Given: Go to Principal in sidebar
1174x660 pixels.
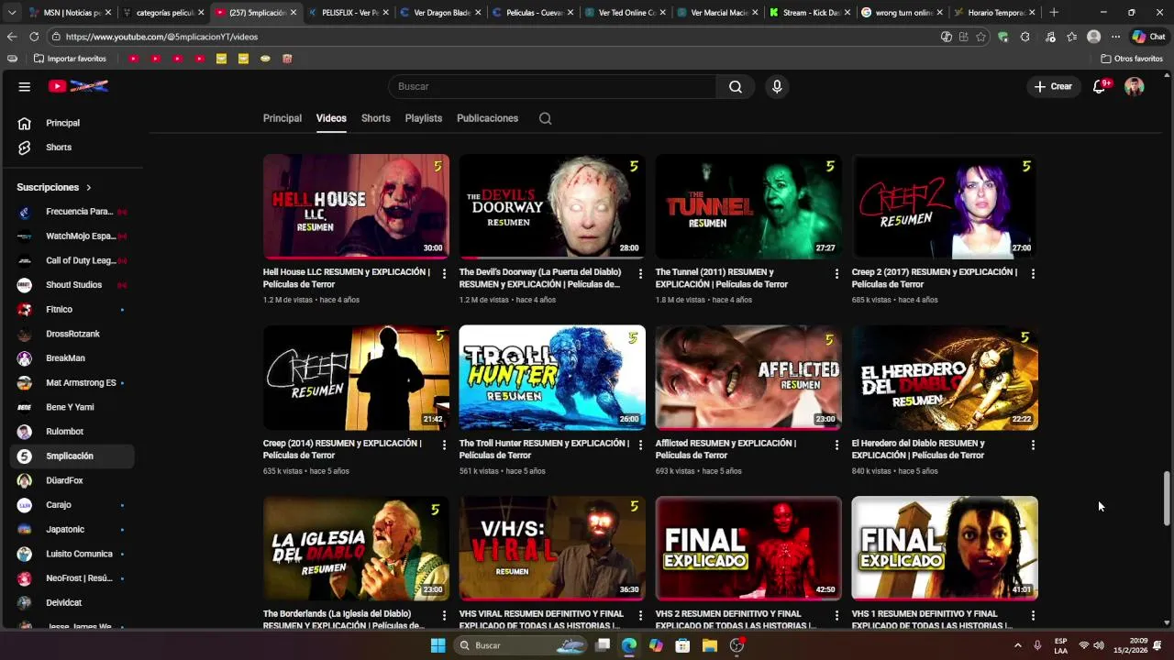Looking at the screenshot, I should (x=72, y=123).
